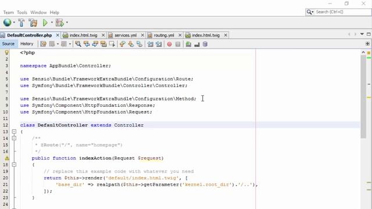Viewport: 372px width, 209px height.
Task: Click the lightbulb hint at line 1
Action: (6, 53)
